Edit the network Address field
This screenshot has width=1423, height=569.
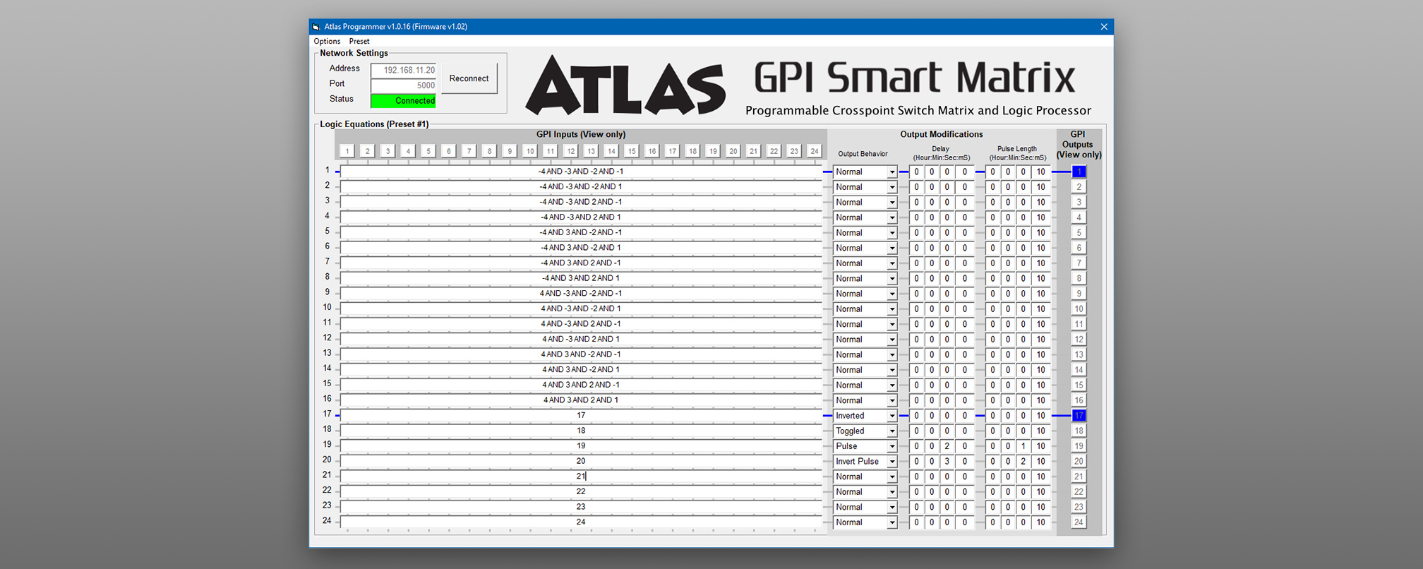[403, 70]
